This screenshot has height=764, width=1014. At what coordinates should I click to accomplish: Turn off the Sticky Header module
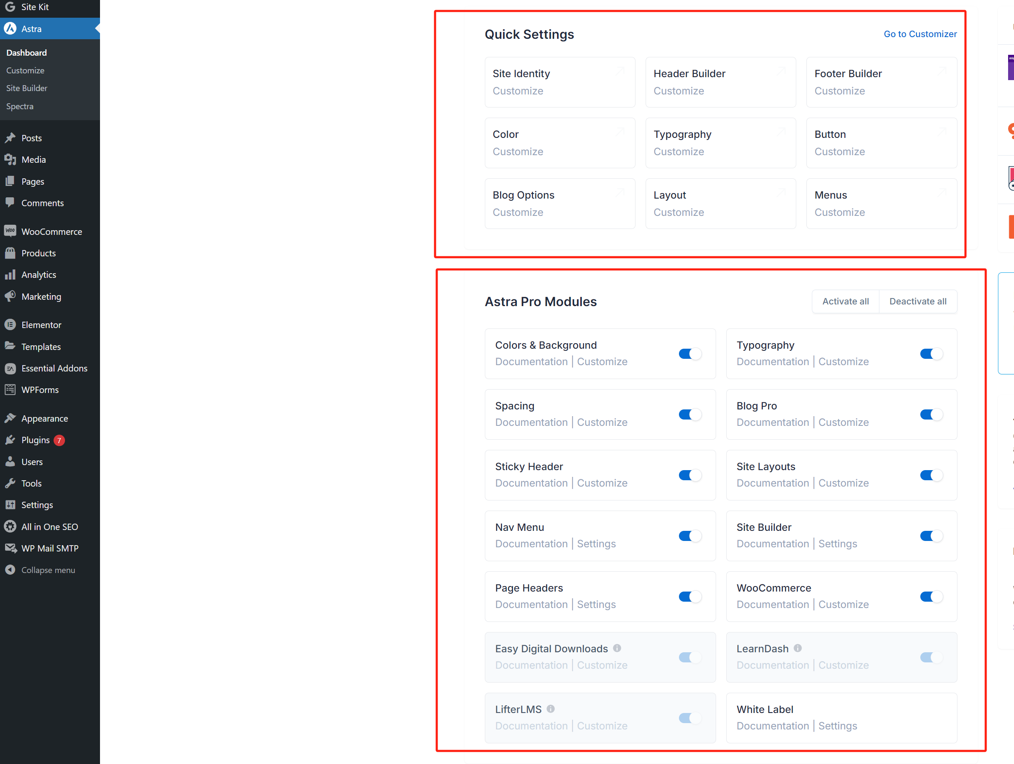(690, 475)
